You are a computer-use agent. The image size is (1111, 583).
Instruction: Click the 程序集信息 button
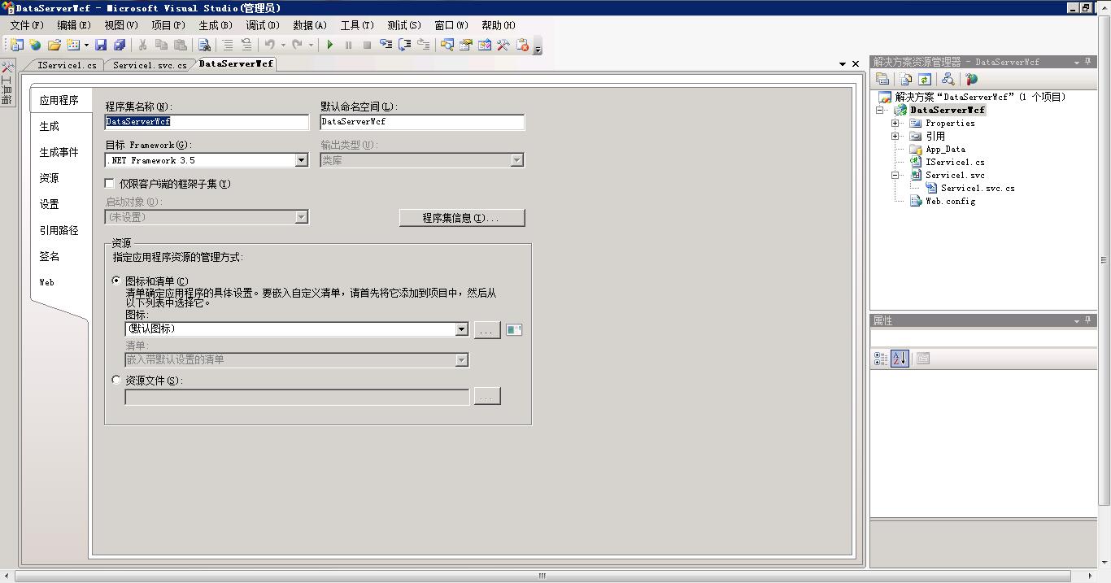[462, 218]
